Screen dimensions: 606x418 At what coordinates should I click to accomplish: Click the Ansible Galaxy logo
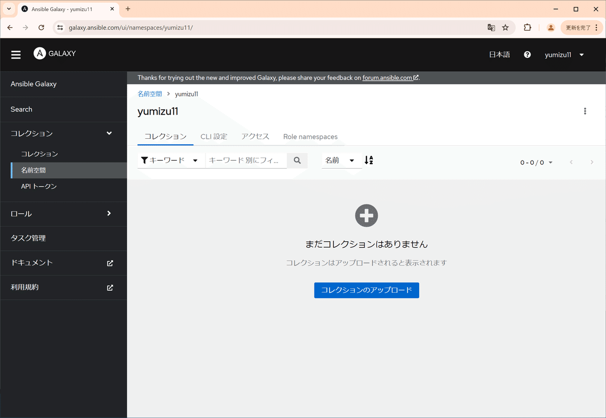55,54
